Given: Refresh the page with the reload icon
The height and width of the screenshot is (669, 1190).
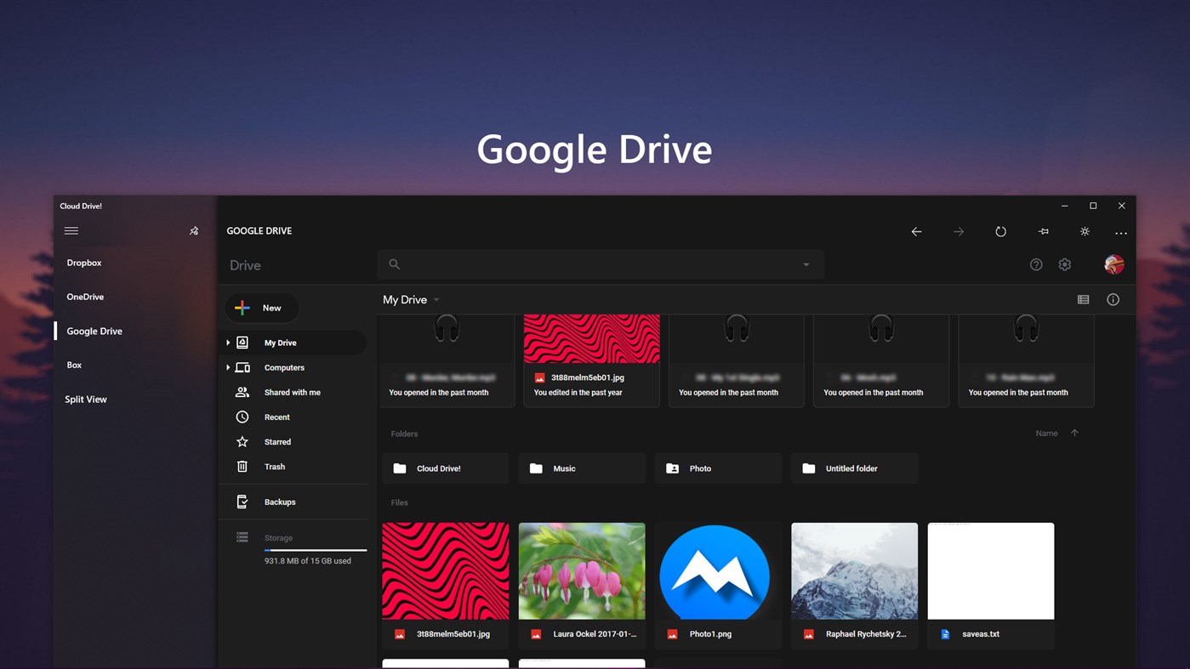Looking at the screenshot, I should [1000, 230].
